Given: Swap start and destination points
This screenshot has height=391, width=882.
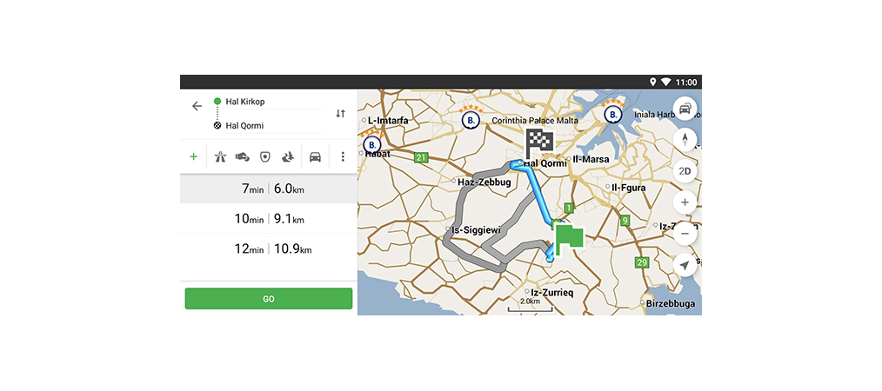Looking at the screenshot, I should [x=340, y=114].
